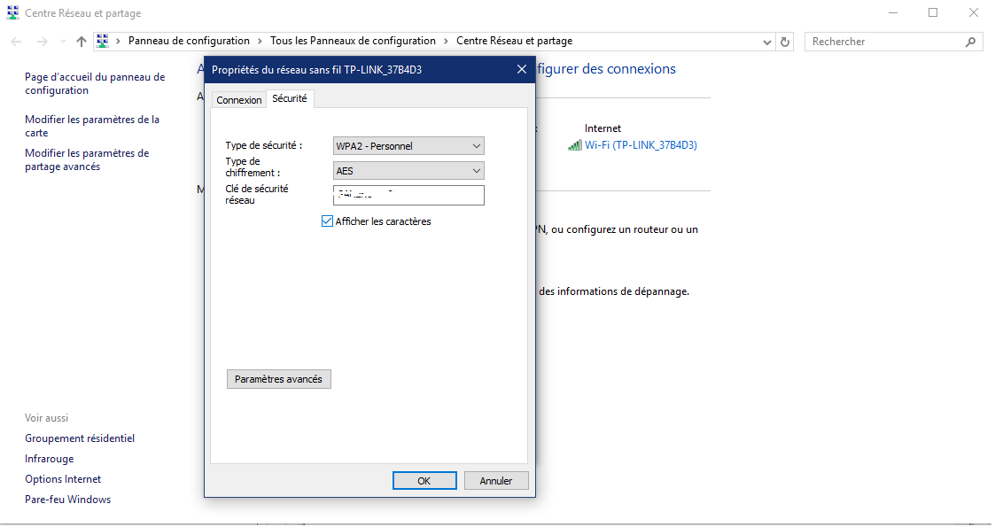Maximize the Centre Réseau et partage window
Screen dimensions: 995x527
[x=933, y=12]
